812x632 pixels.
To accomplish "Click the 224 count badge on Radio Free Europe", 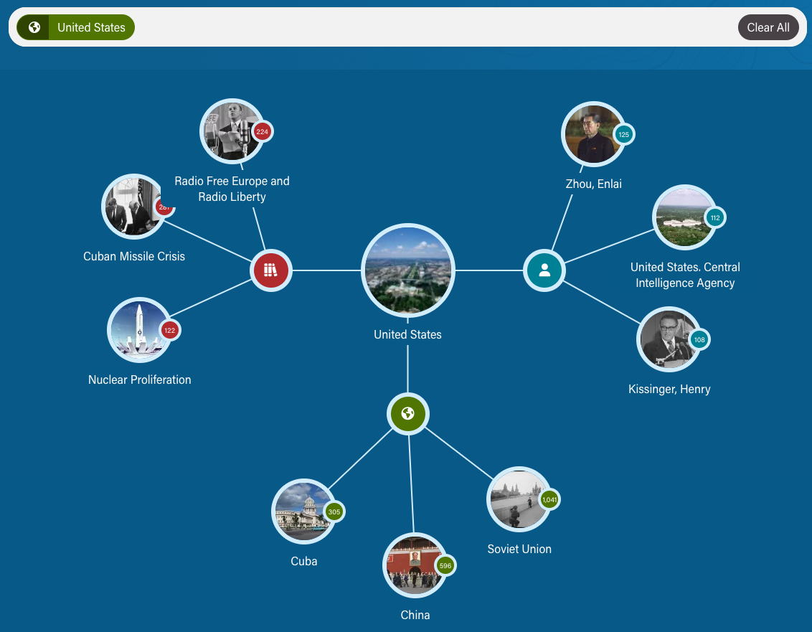I will [x=263, y=131].
